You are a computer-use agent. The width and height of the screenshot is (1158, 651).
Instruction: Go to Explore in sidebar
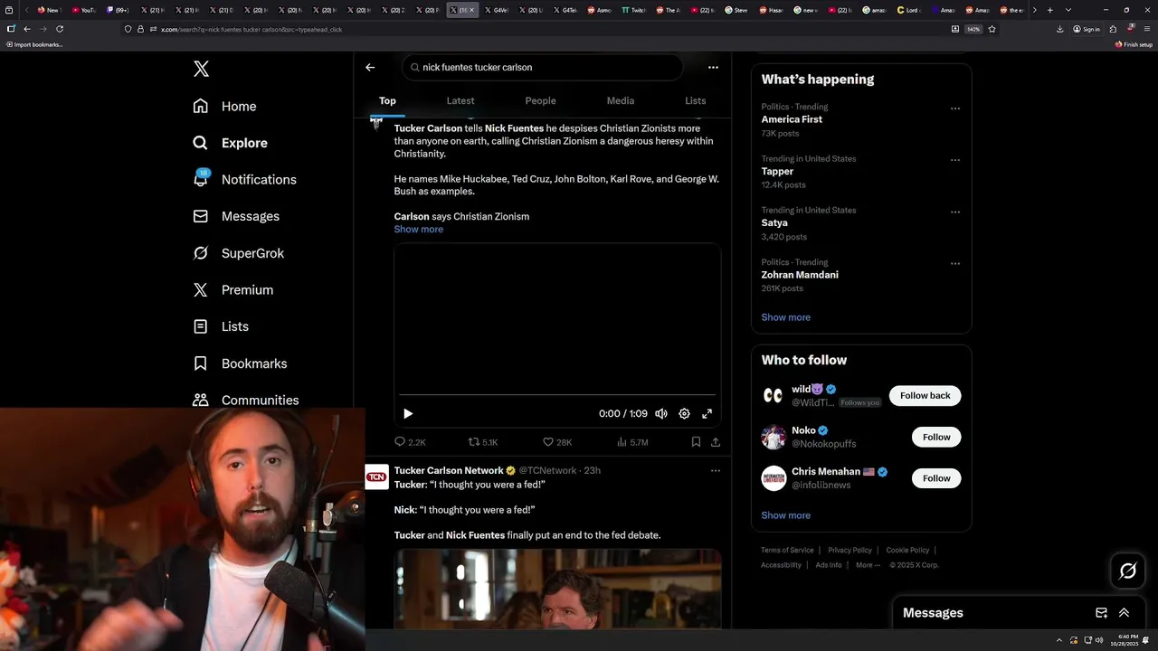click(x=230, y=143)
